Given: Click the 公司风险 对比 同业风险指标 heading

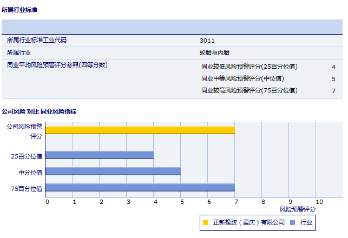Looking at the screenshot, I should coord(39,111).
